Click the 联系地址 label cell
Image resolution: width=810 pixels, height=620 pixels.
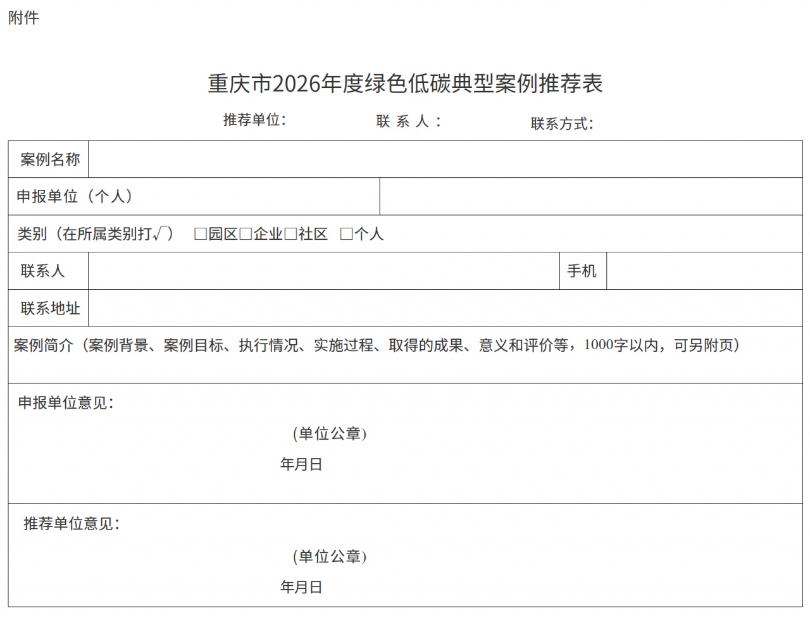click(x=49, y=308)
